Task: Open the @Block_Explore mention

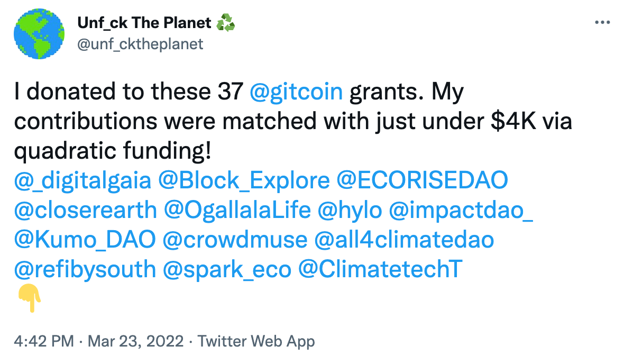Action: [244, 181]
